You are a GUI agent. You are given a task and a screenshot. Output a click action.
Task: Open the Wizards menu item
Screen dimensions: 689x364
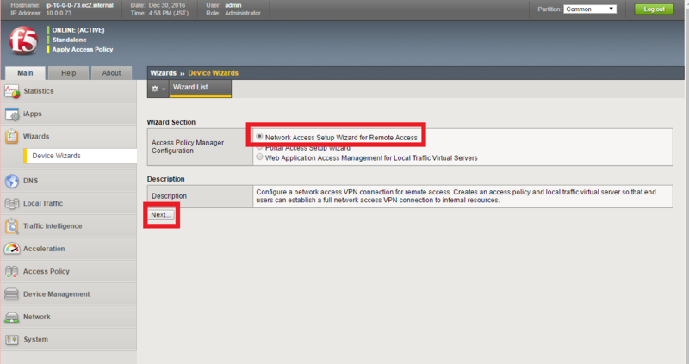click(x=69, y=137)
